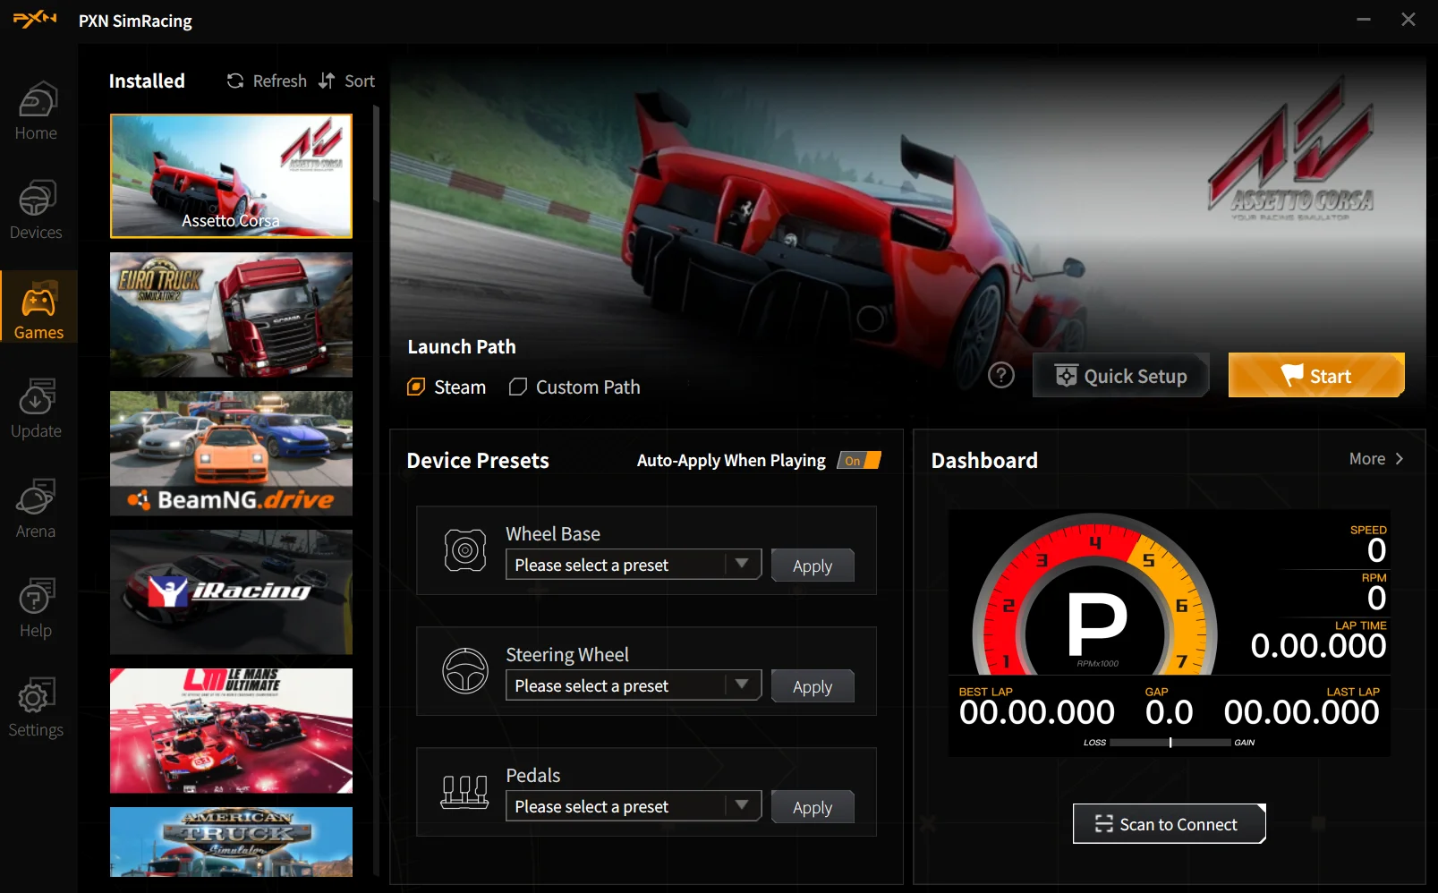Minimize the PXN SimRacing window
The height and width of the screenshot is (893, 1438).
[x=1364, y=20]
